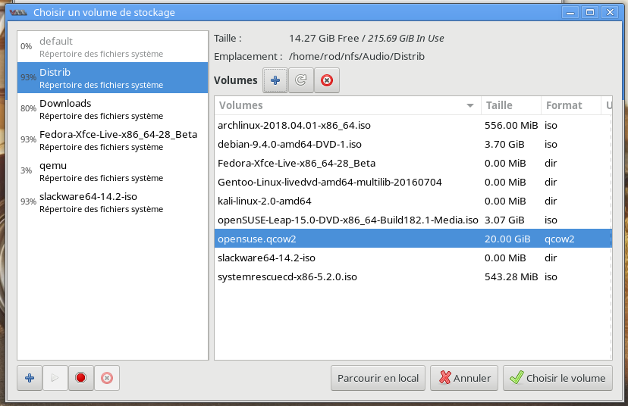The width and height of the screenshot is (628, 406).
Task: Select the qemu storage pool
Action: [x=112, y=171]
